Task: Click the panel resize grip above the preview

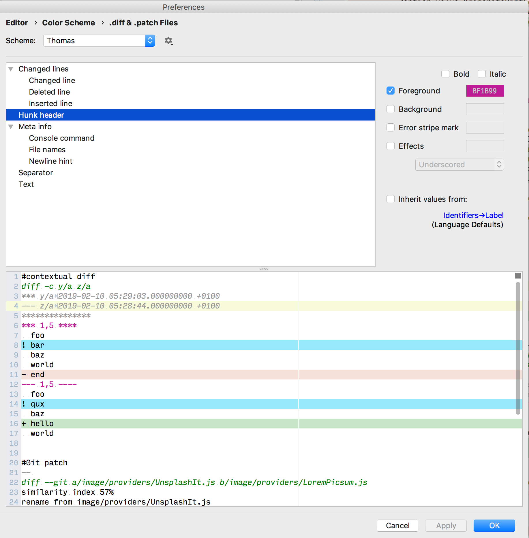Action: click(264, 269)
